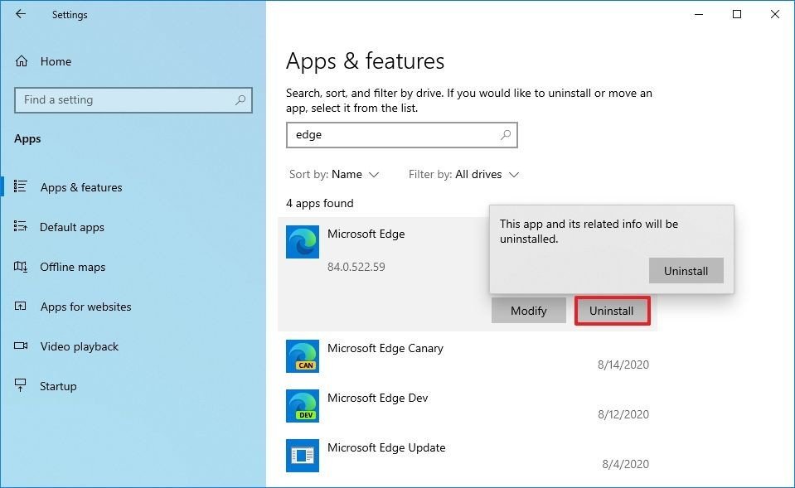Click the highlighted Uninstall button
The image size is (795, 488).
coord(612,310)
